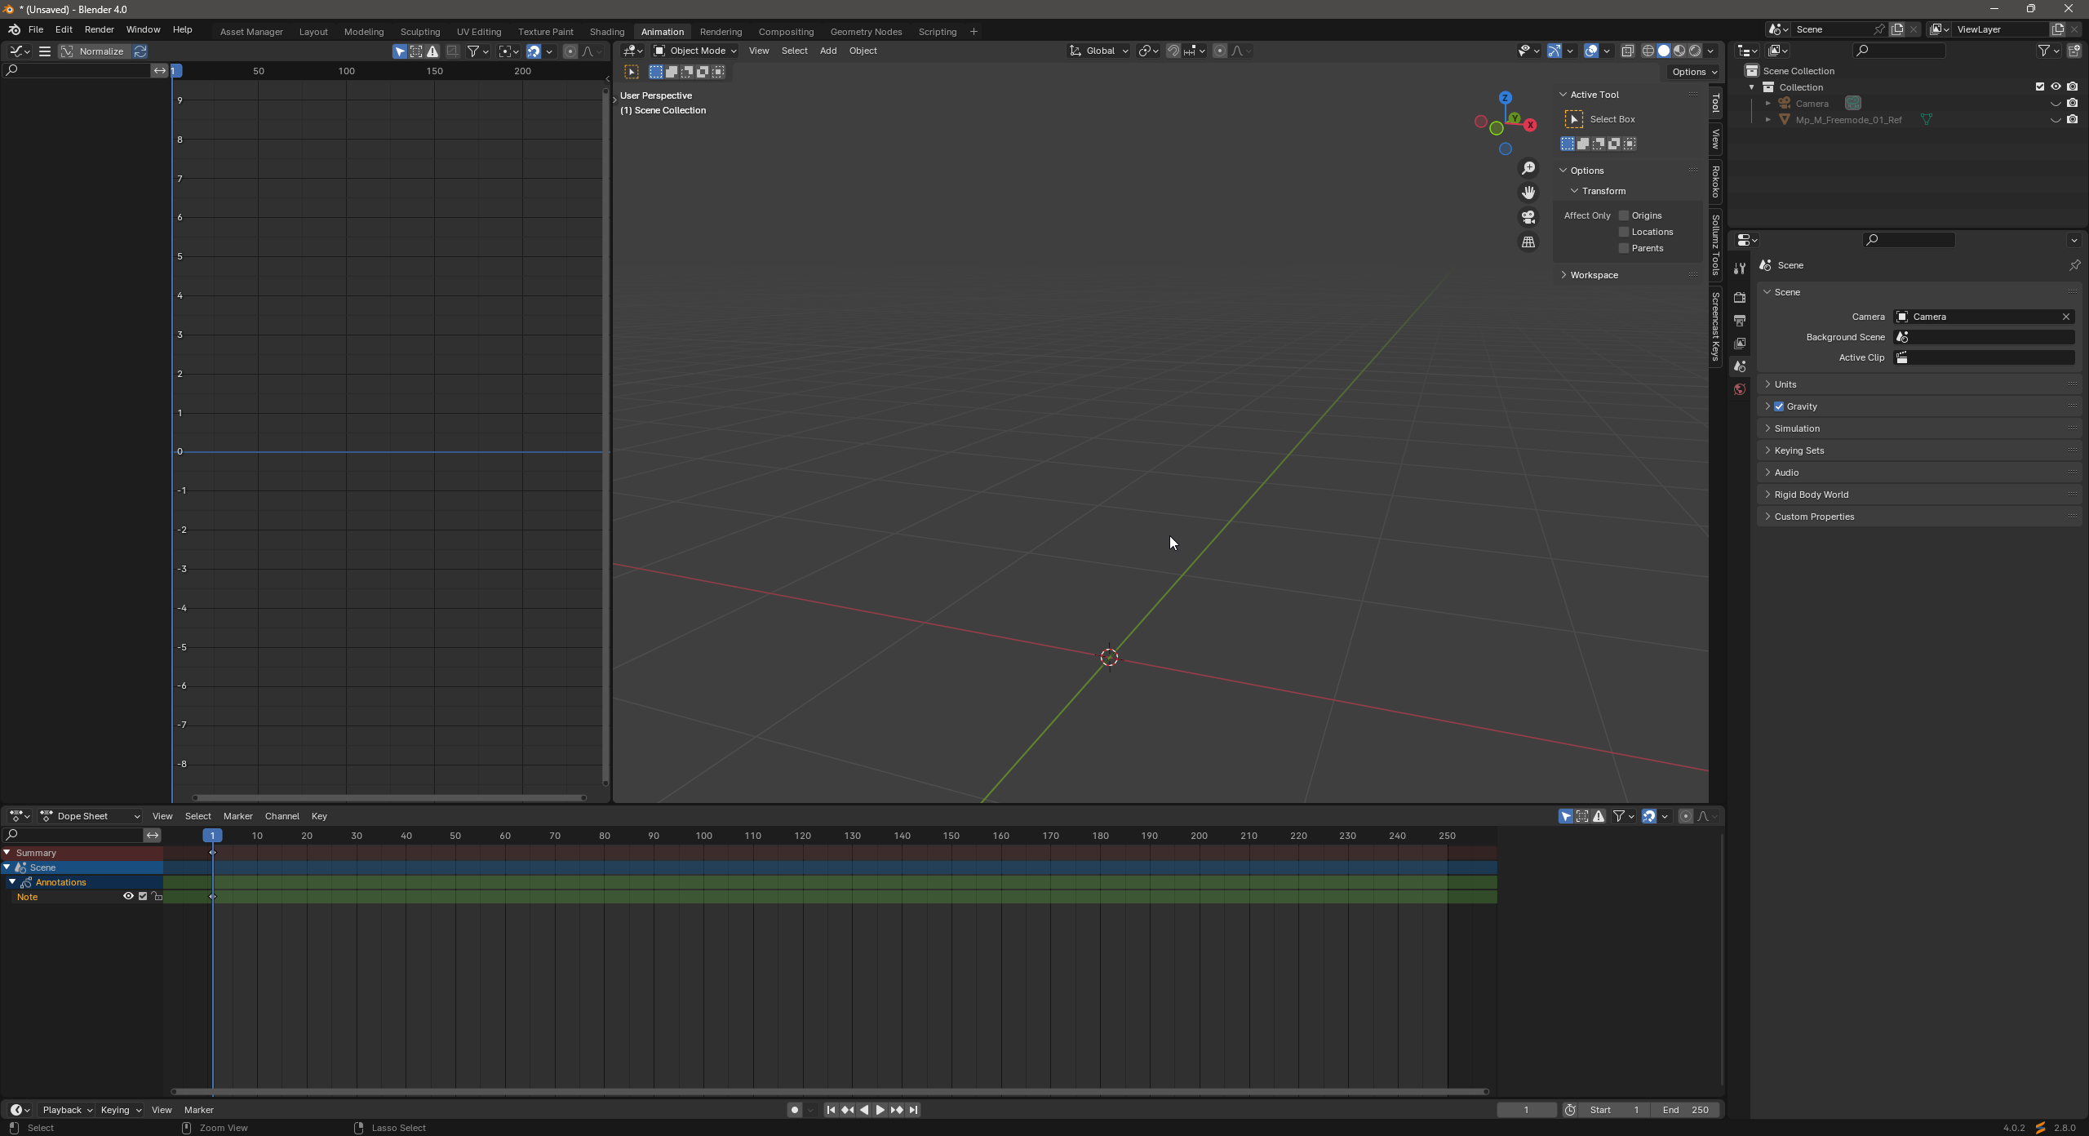Collapse the Transform panel in the sidebar
2089x1136 pixels.
(x=1574, y=190)
